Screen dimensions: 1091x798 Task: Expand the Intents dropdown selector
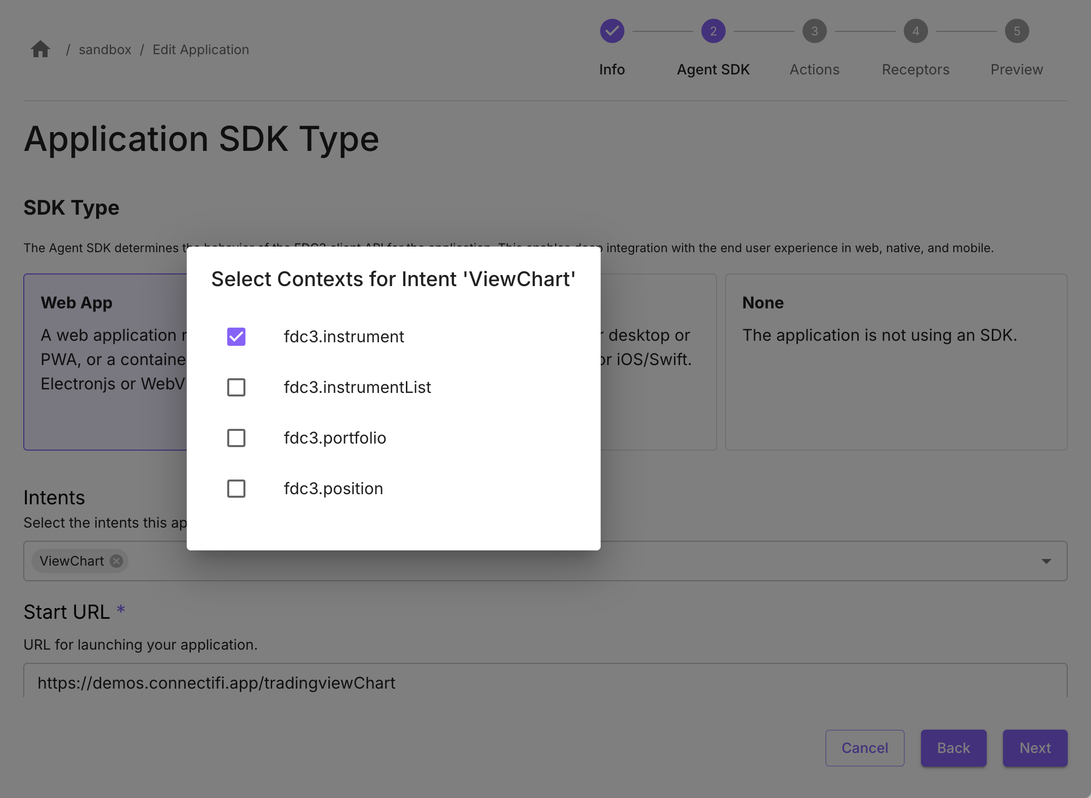click(x=1047, y=560)
